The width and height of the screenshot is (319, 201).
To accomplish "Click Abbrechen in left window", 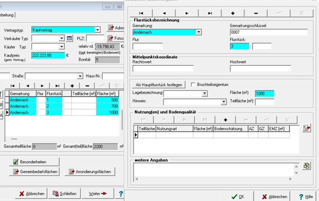I will pos(31,194).
